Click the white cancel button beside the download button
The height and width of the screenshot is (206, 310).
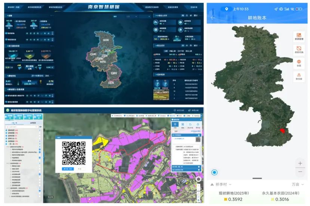(x=80, y=169)
